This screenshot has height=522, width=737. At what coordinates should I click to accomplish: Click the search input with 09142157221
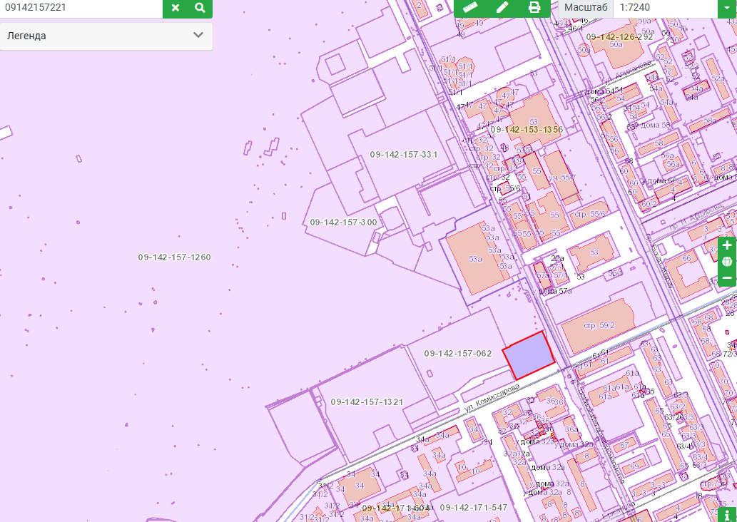point(81,8)
